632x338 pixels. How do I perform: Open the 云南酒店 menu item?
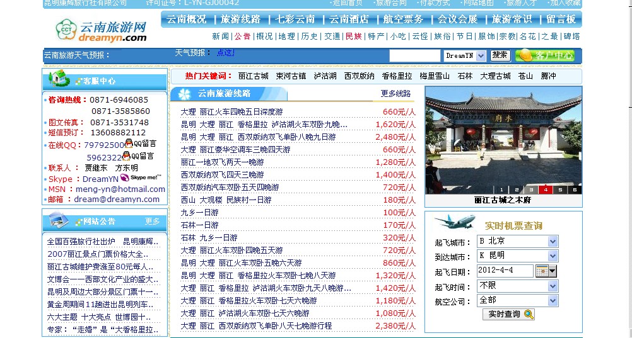[349, 20]
